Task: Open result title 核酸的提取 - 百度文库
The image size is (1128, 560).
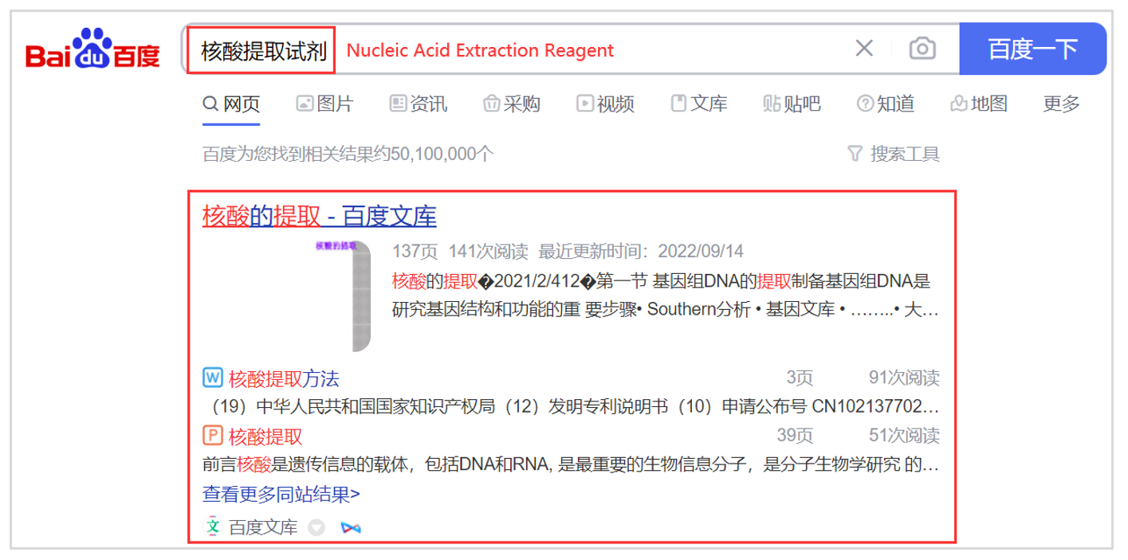Action: pyautogui.click(x=320, y=216)
